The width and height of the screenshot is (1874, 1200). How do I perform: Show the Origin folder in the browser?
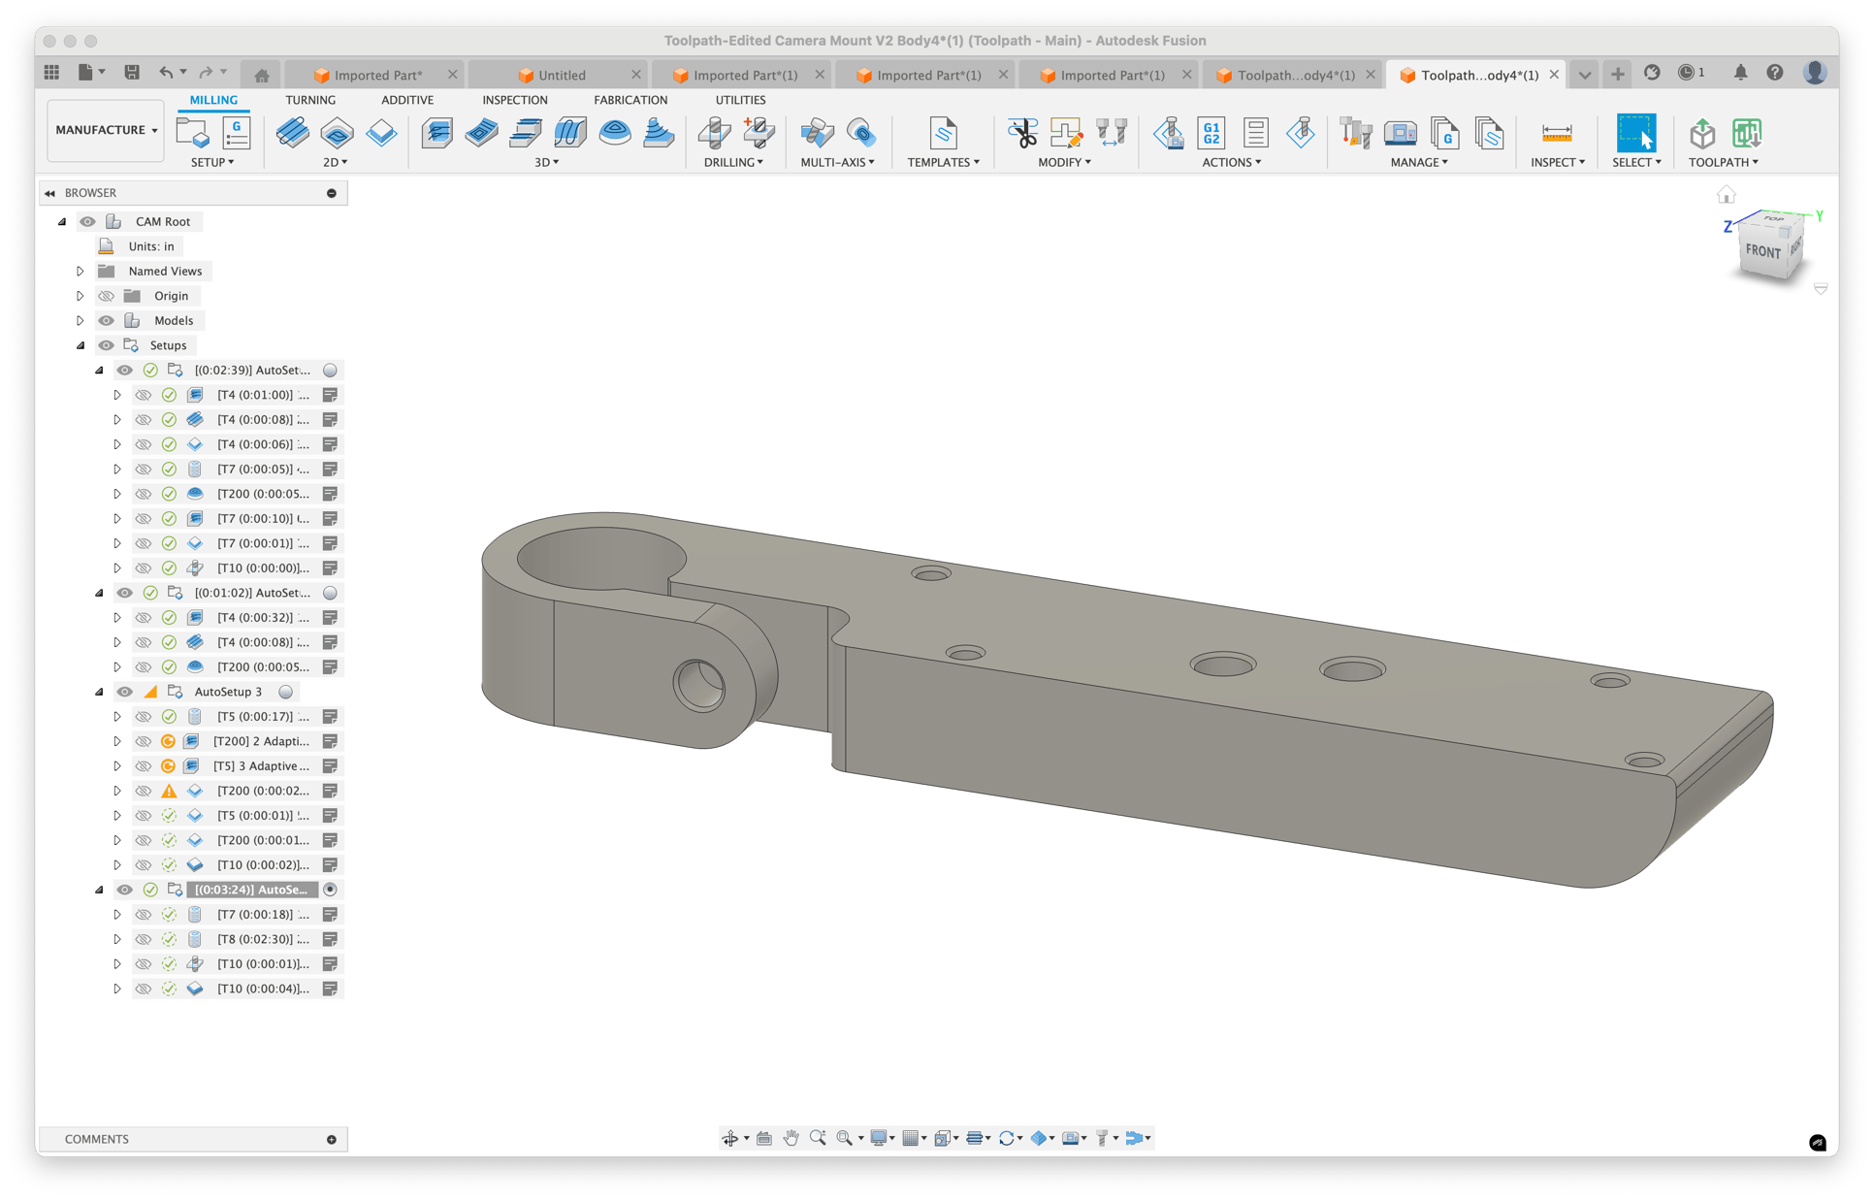[107, 296]
